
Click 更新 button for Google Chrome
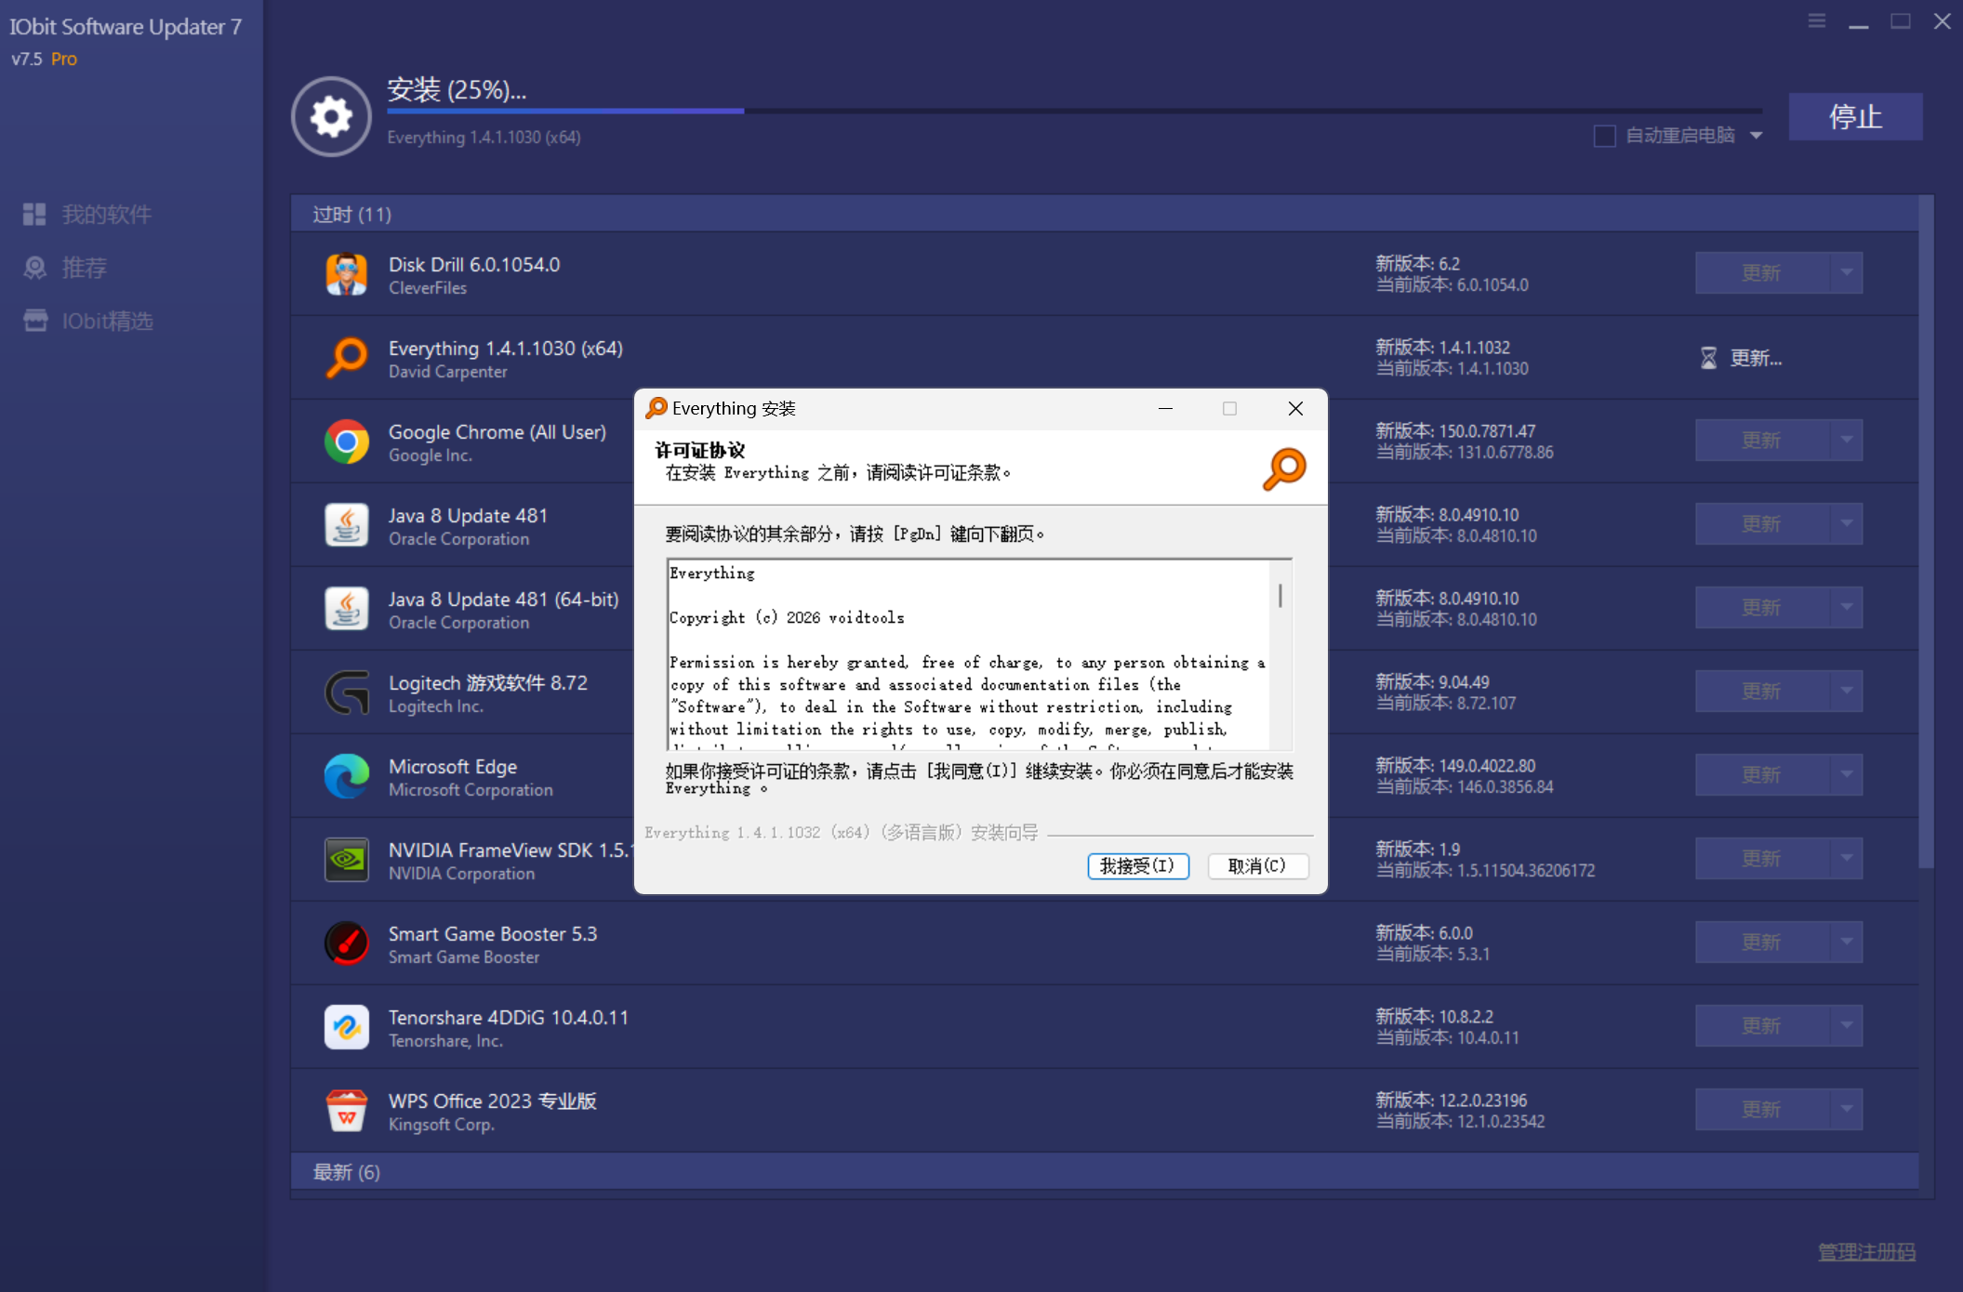click(x=1762, y=441)
